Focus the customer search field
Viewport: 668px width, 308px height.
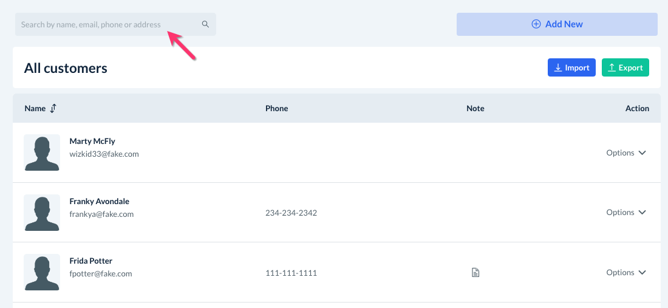coord(115,24)
